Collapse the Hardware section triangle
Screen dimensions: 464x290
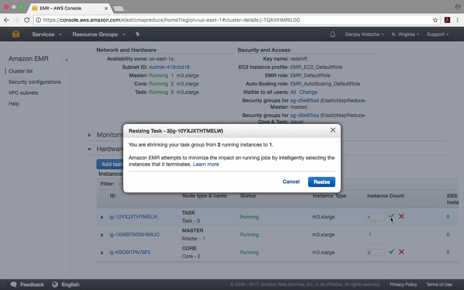(89, 149)
